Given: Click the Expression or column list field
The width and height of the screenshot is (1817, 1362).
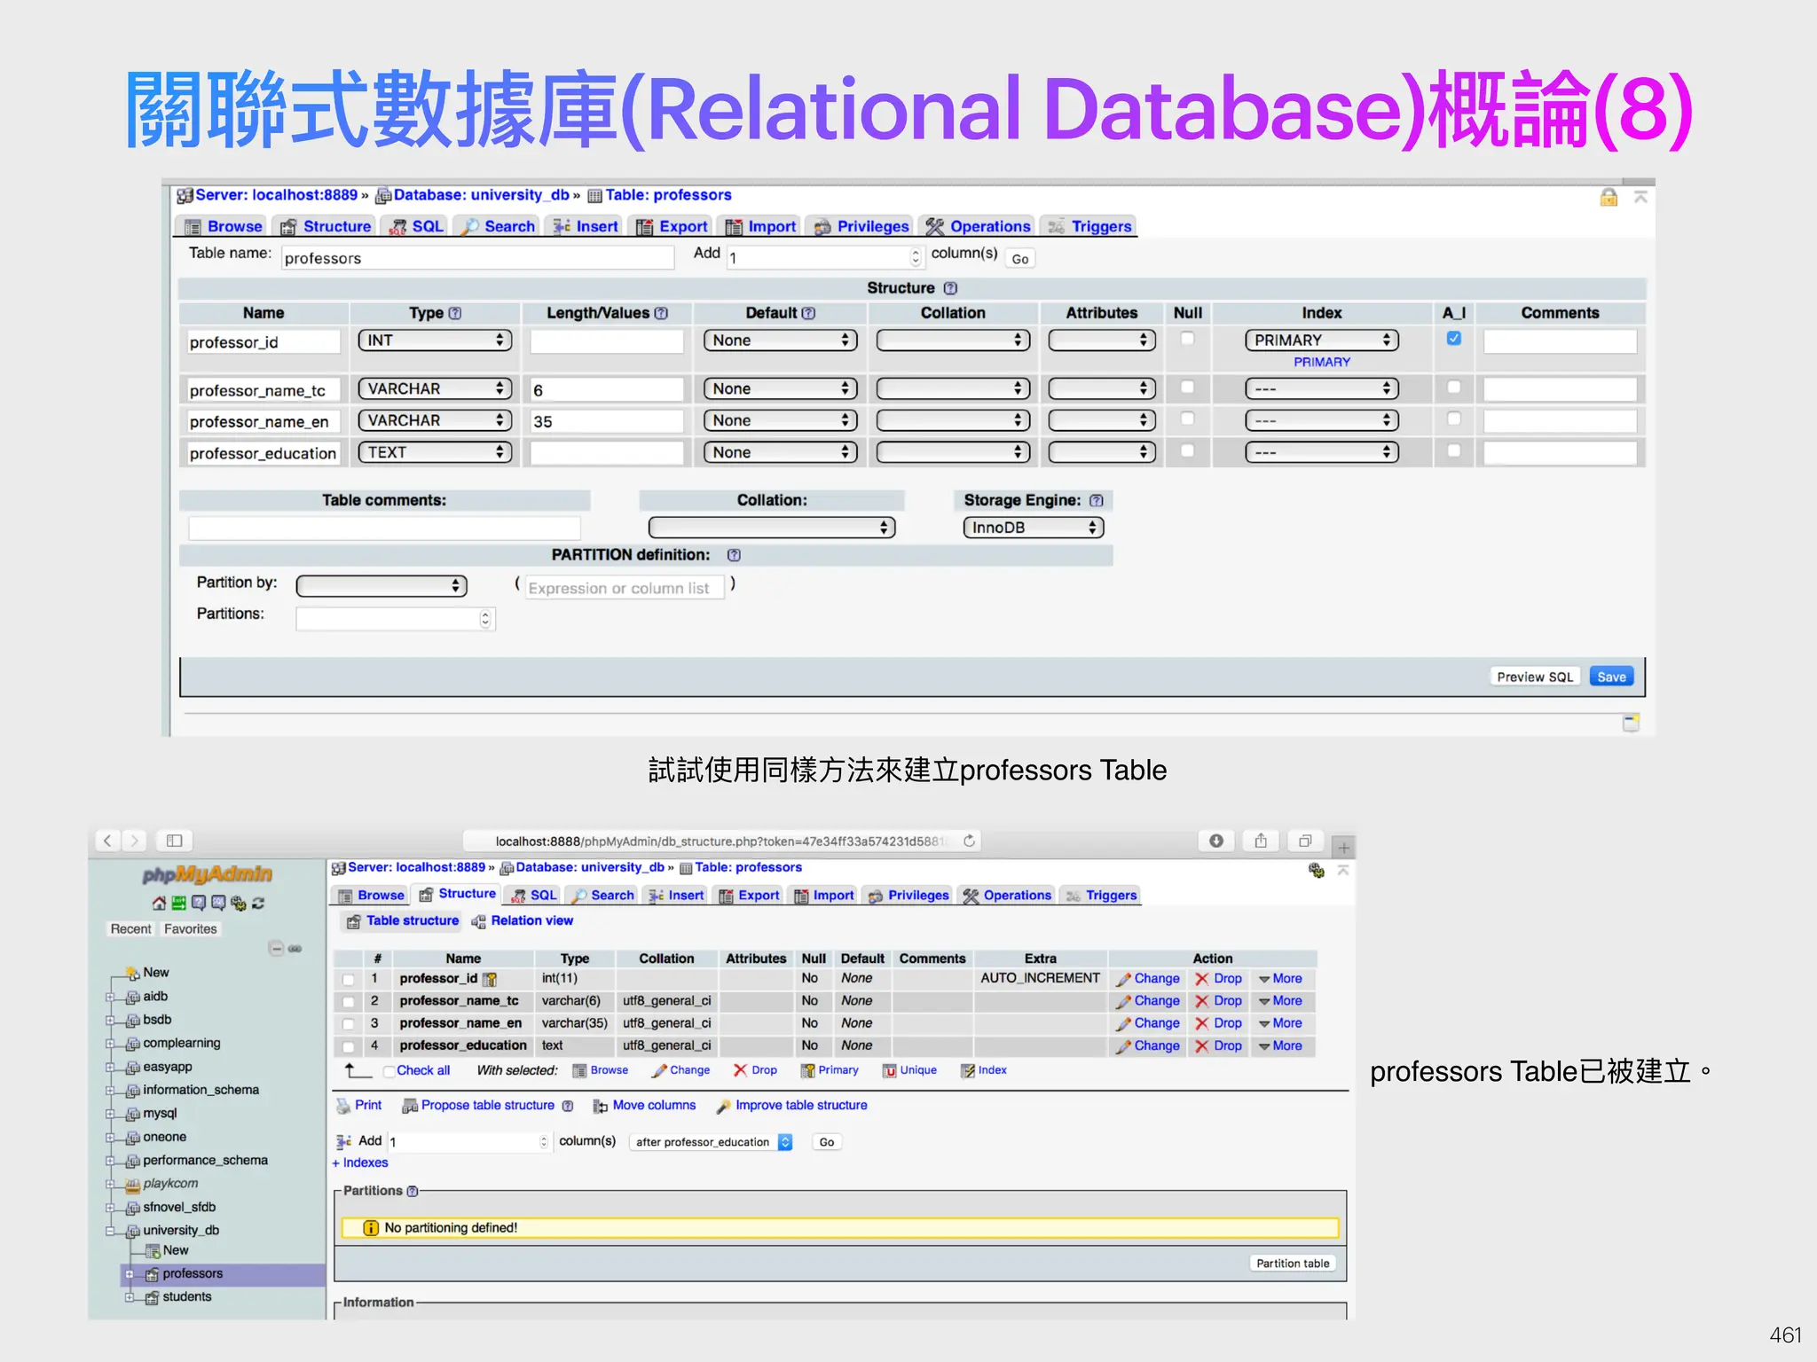Looking at the screenshot, I should click(x=625, y=588).
